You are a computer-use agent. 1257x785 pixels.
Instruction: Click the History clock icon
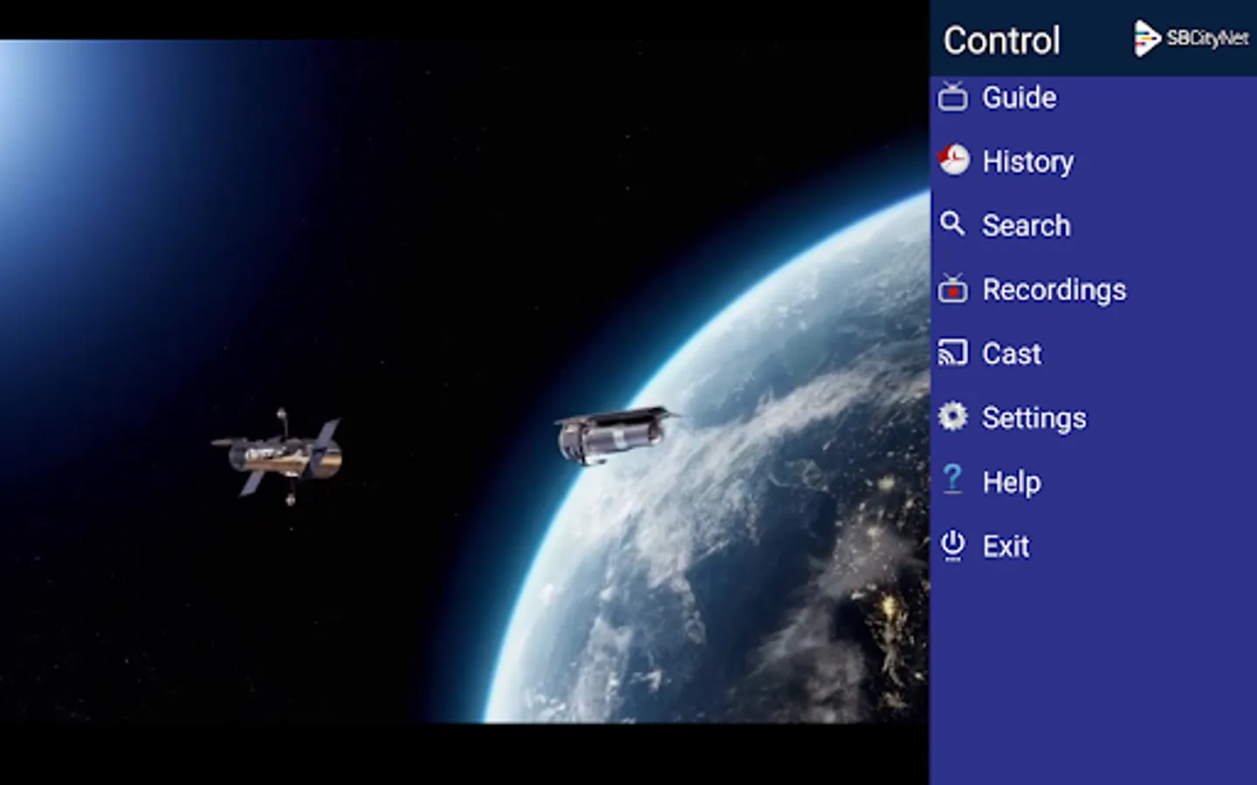pos(953,160)
